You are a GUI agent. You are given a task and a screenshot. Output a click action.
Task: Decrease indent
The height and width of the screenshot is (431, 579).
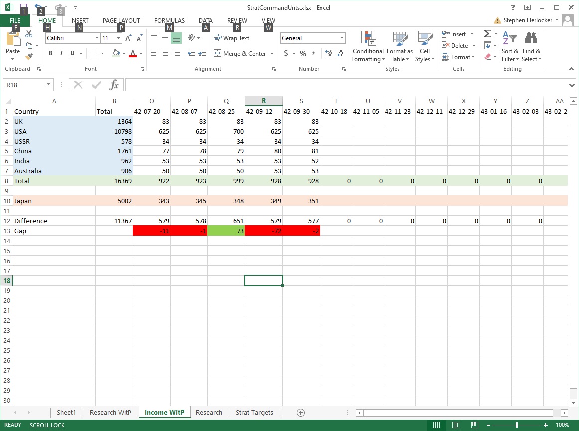[192, 53]
